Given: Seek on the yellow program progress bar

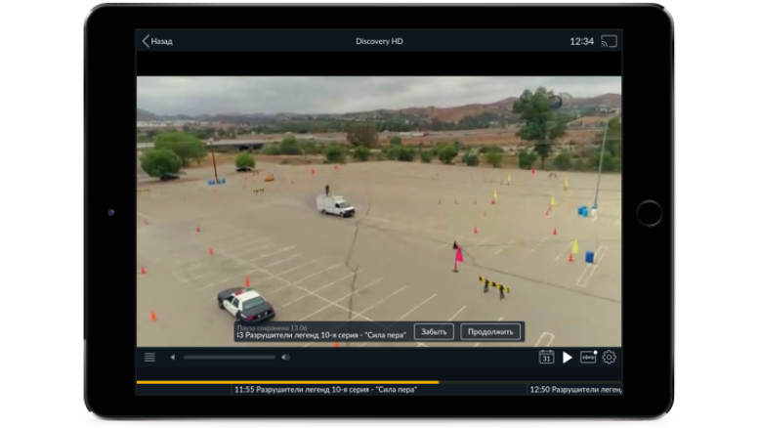Looking at the screenshot, I should pyautogui.click(x=288, y=382).
